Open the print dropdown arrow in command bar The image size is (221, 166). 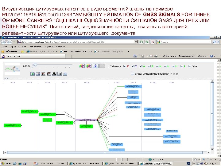(160, 56)
